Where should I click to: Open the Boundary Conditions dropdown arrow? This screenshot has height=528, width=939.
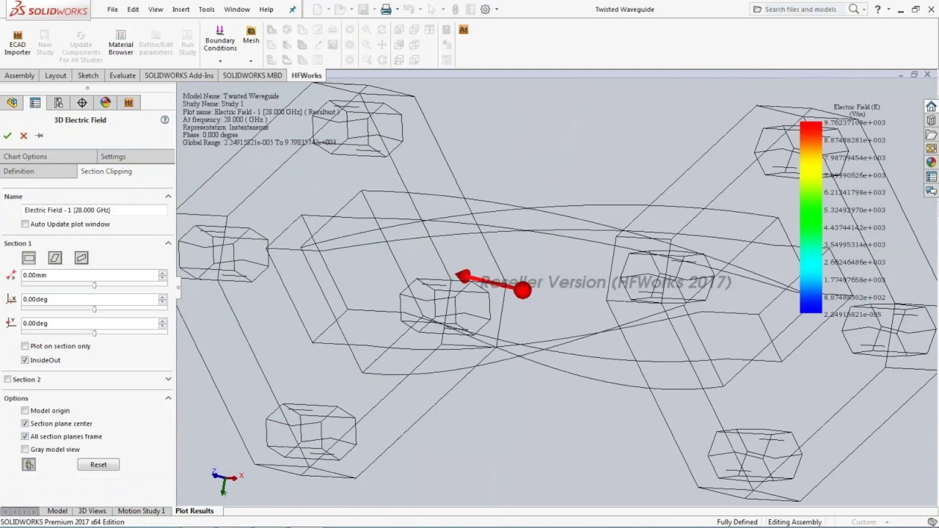click(220, 61)
